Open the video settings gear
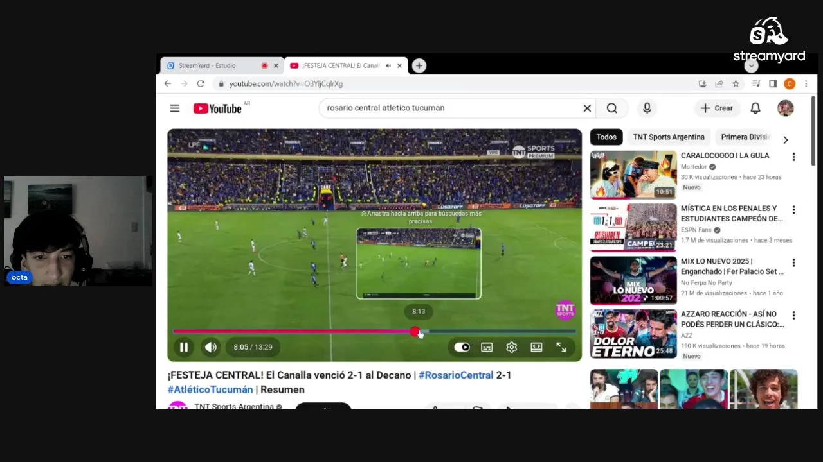This screenshot has width=823, height=462. [x=511, y=347]
